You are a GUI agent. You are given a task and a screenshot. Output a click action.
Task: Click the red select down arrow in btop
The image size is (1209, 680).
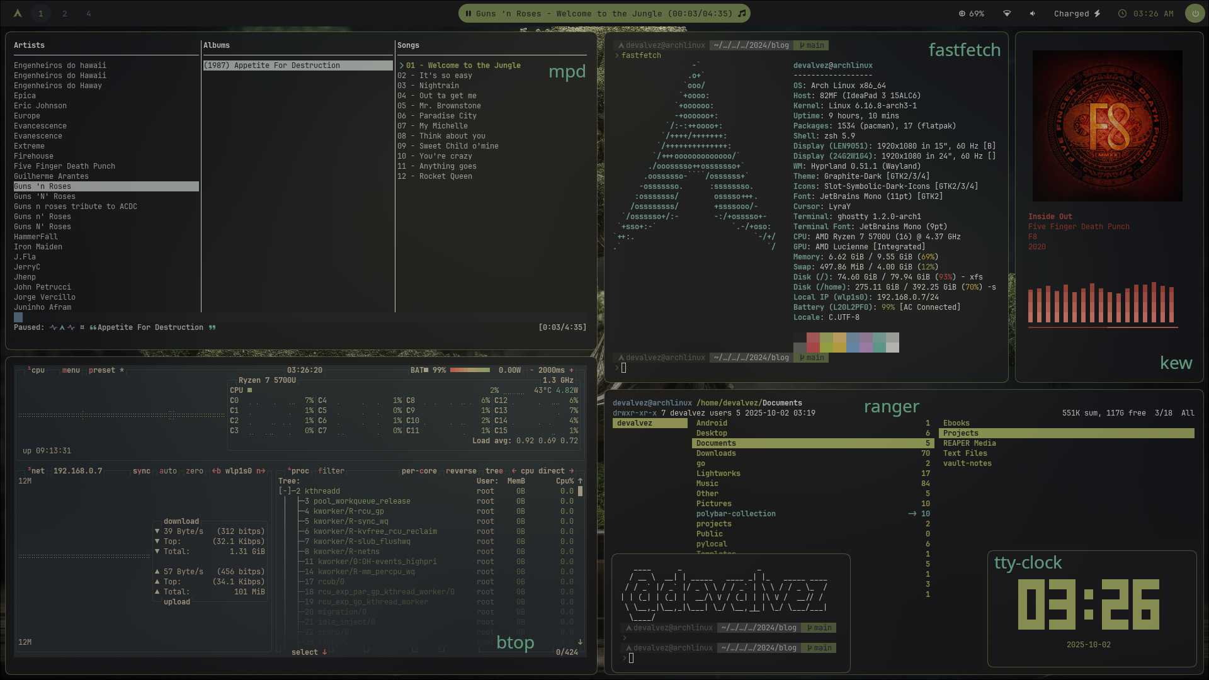click(324, 652)
